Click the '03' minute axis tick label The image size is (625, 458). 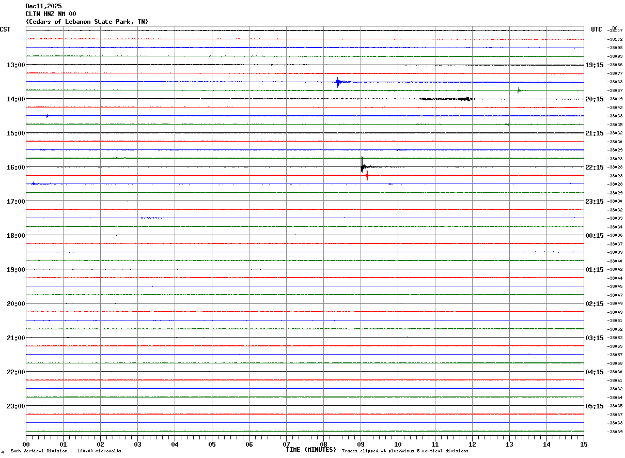(x=137, y=444)
